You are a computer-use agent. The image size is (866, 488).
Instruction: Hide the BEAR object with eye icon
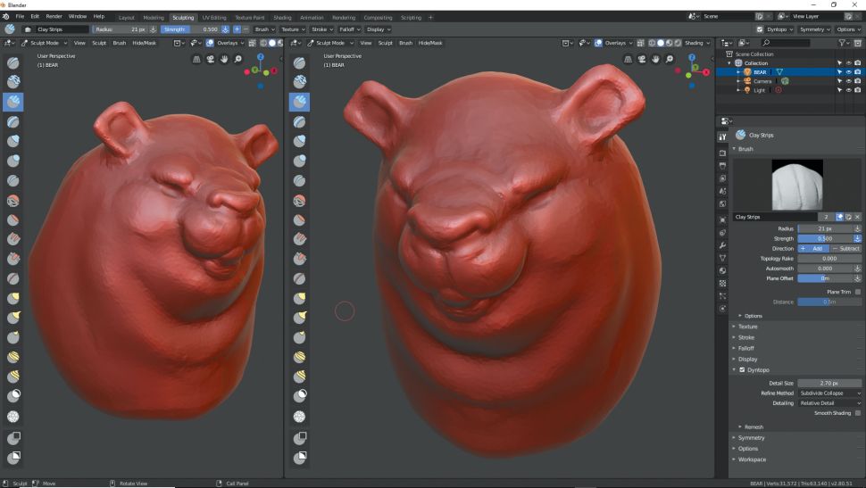click(x=847, y=71)
